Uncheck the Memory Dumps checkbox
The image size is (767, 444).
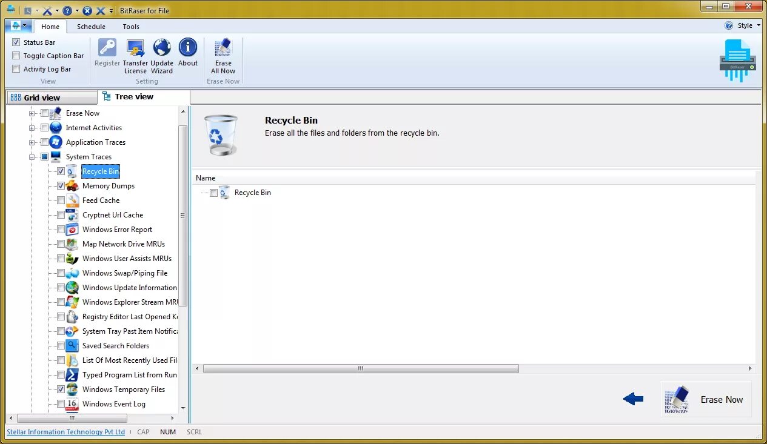tap(61, 186)
